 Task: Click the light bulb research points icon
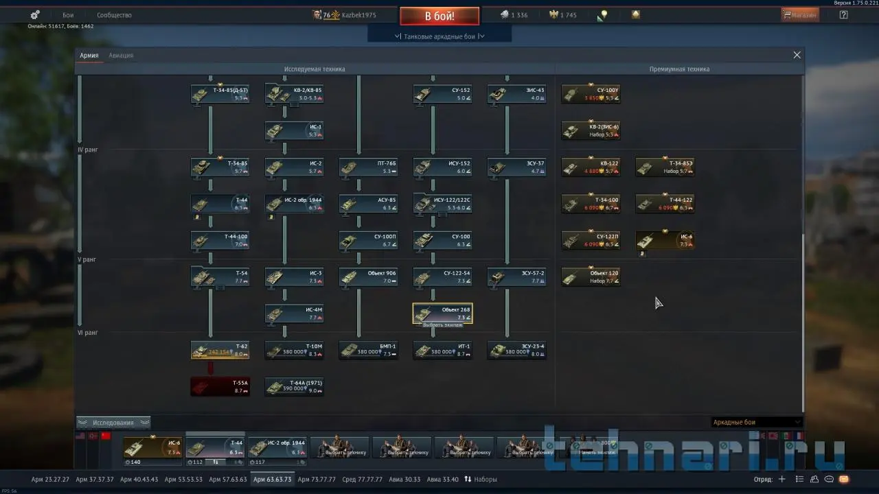(603, 14)
